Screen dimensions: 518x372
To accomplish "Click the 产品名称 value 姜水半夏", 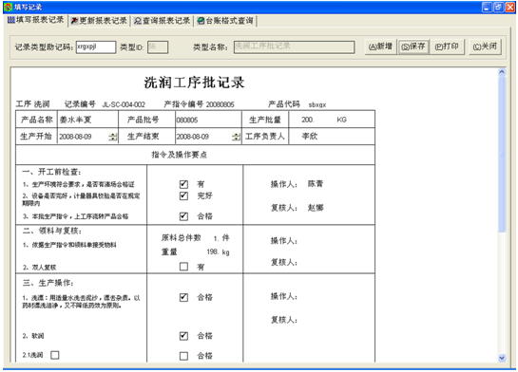I will click(75, 120).
